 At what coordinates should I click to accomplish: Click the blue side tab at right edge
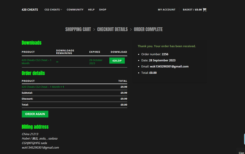[x=244, y=139]
